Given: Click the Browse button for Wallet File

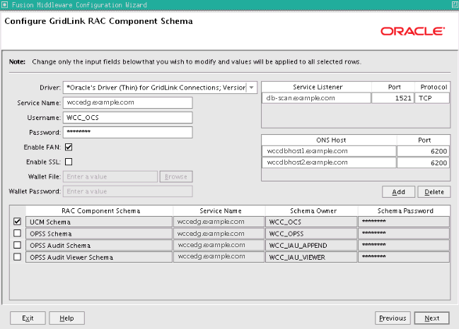Looking at the screenshot, I should click(x=176, y=177).
